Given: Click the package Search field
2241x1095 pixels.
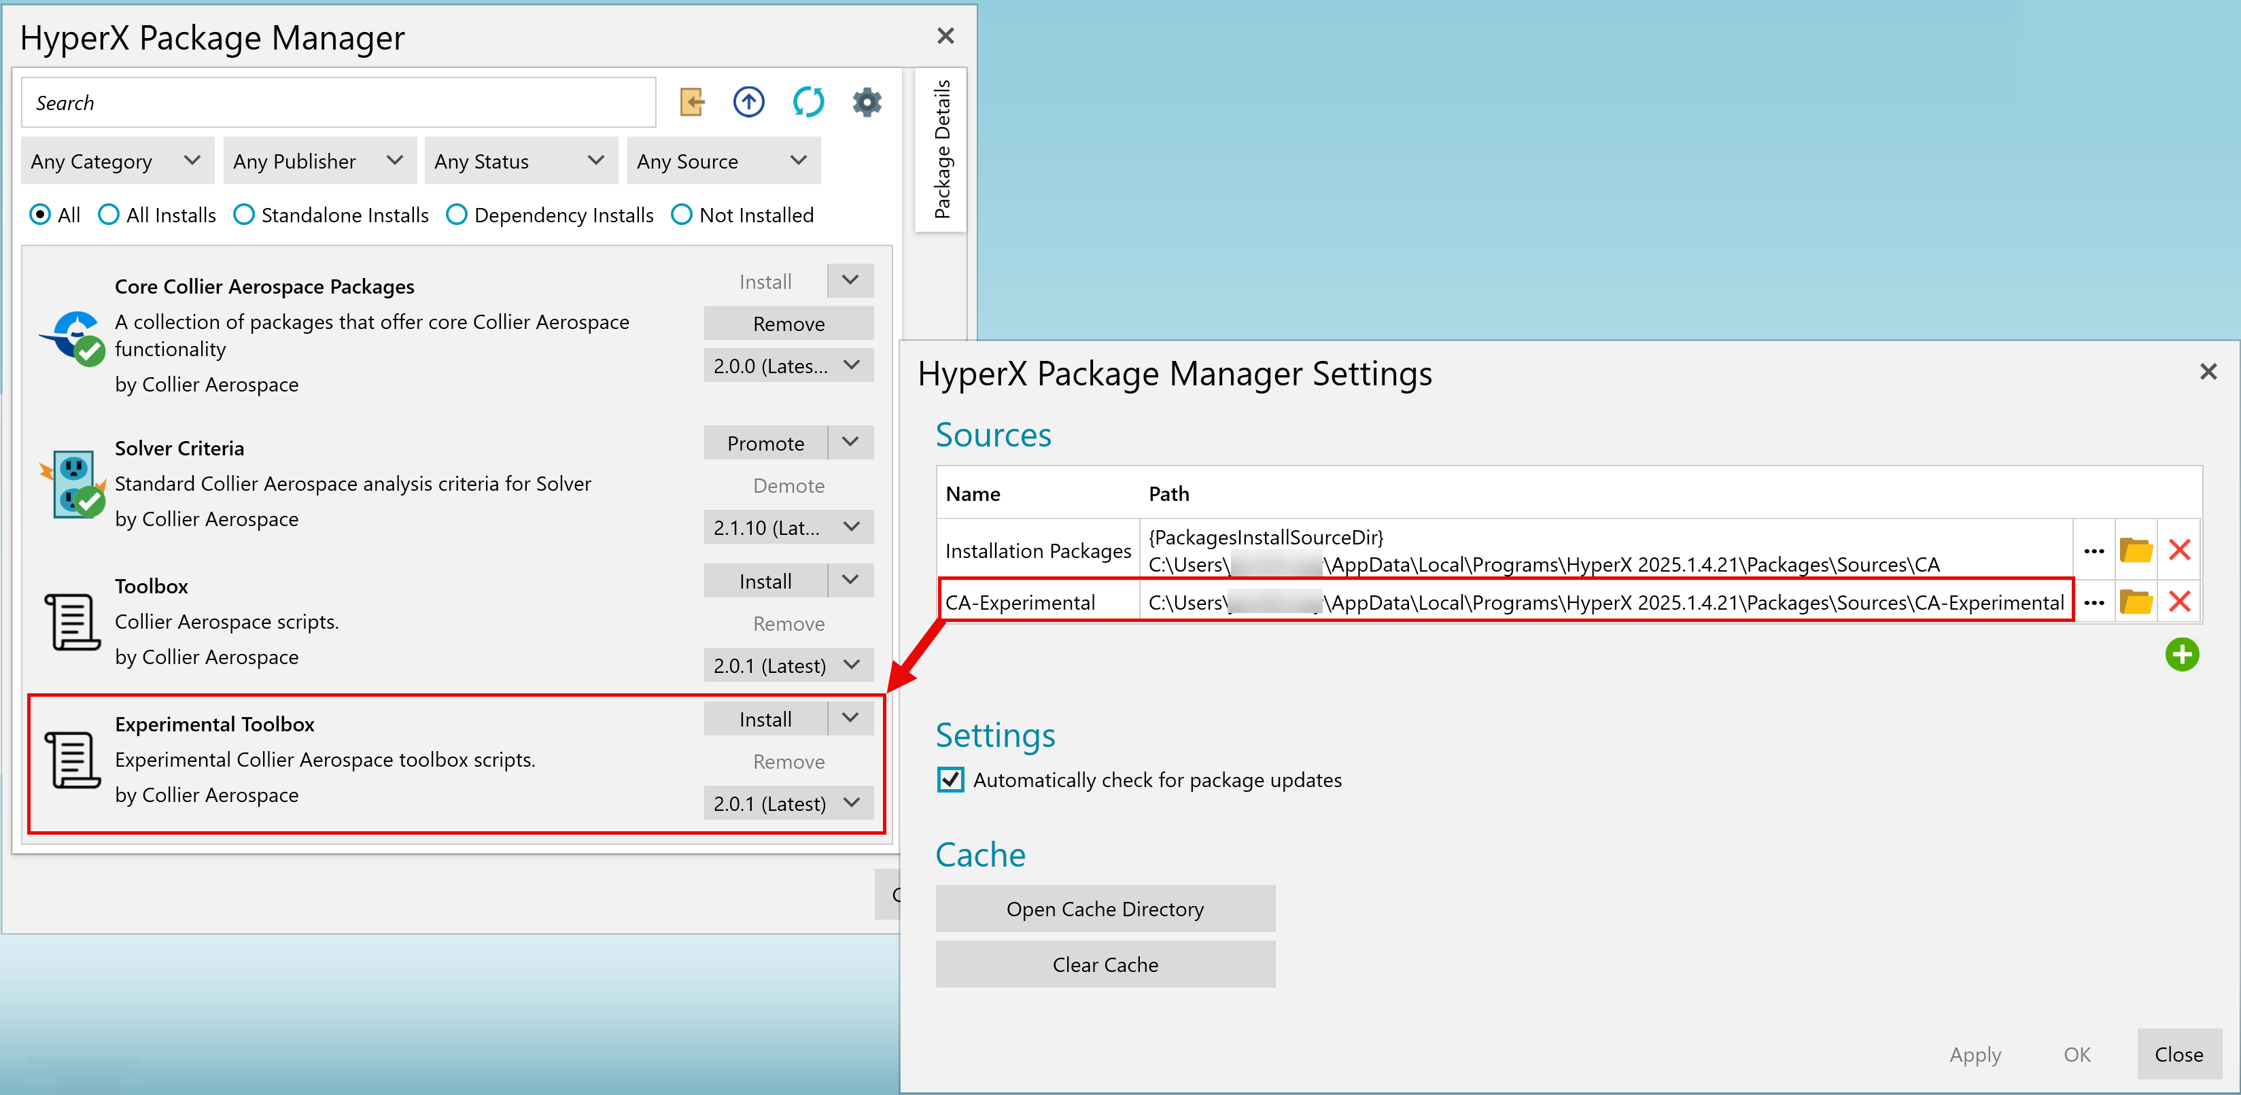Looking at the screenshot, I should pyautogui.click(x=338, y=103).
